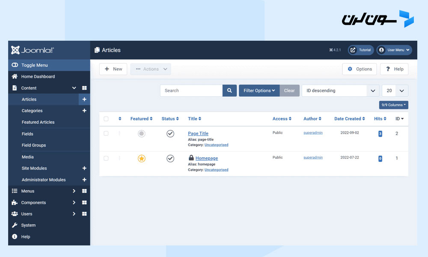The image size is (428, 257).
Task: Expand the Menus section chevron
Action: click(74, 191)
